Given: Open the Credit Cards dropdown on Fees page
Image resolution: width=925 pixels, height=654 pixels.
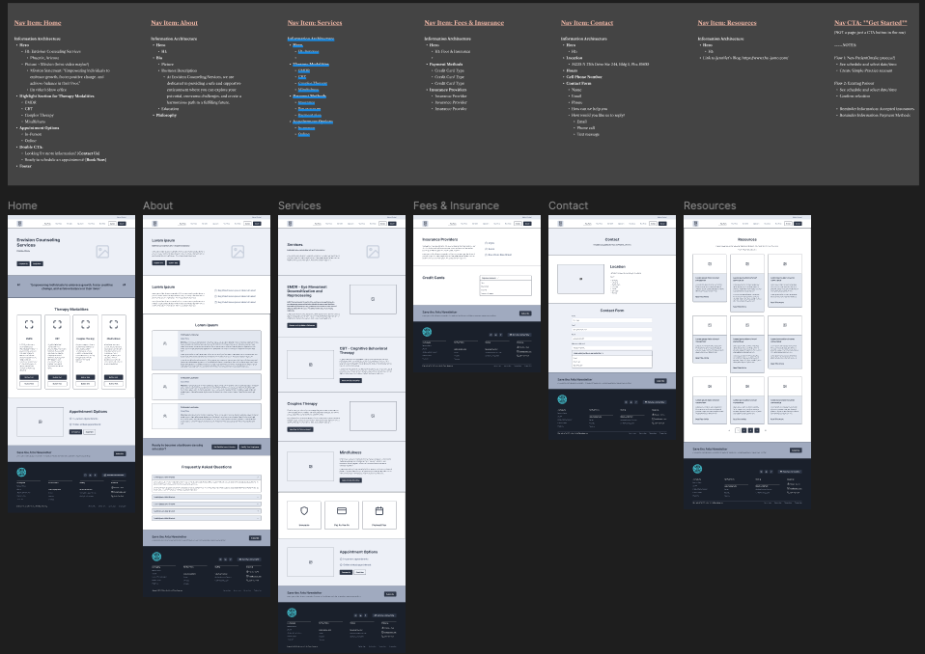Looking at the screenshot, I should click(x=505, y=279).
